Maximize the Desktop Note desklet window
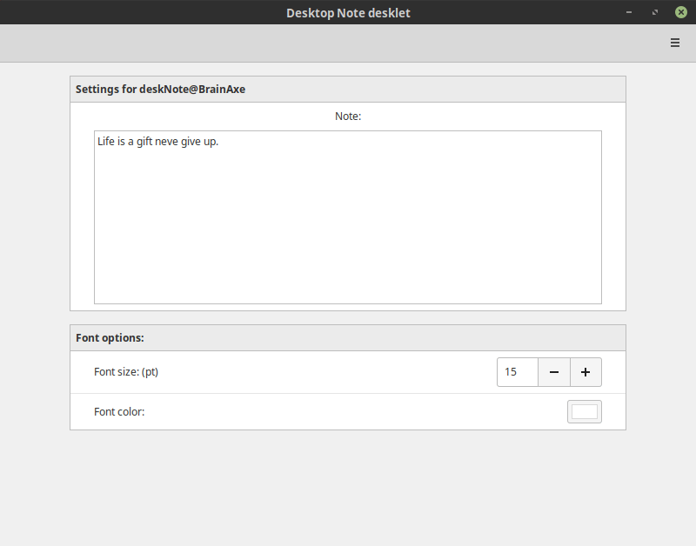This screenshot has width=696, height=546. tap(655, 12)
